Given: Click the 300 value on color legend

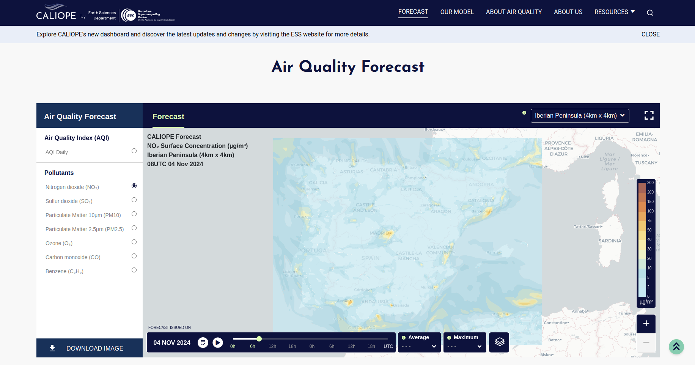Looking at the screenshot, I should tap(650, 182).
